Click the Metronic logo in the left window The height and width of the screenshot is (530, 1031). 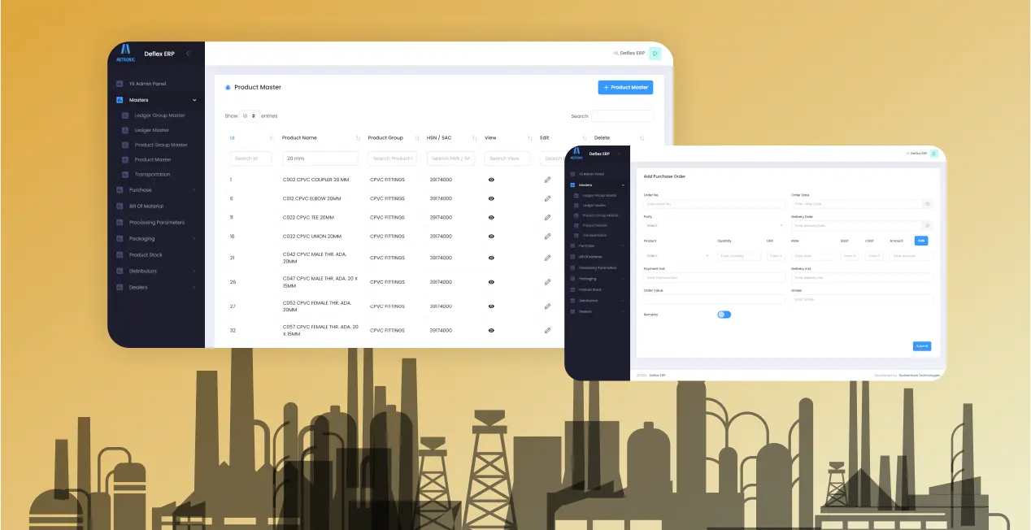tap(125, 54)
